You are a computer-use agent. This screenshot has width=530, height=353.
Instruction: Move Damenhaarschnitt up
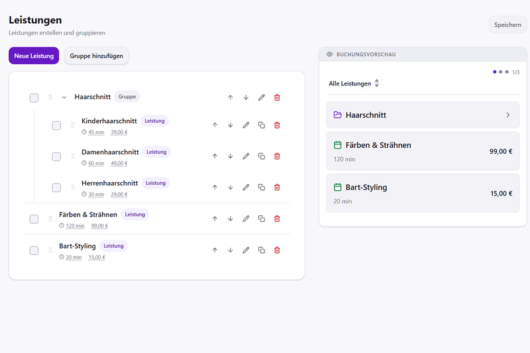215,156
